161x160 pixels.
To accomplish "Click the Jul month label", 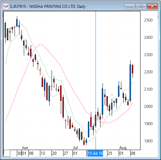I will click(x=75, y=148).
